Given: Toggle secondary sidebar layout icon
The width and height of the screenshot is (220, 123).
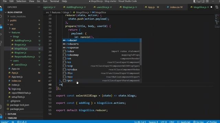Looking at the screenshot, I should (203, 1).
